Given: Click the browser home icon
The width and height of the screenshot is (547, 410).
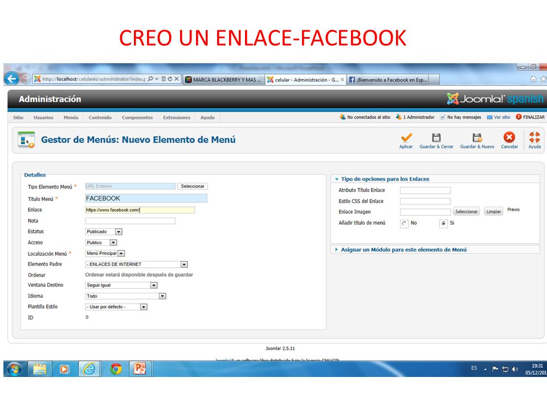Looking at the screenshot, I should pyautogui.click(x=533, y=79).
